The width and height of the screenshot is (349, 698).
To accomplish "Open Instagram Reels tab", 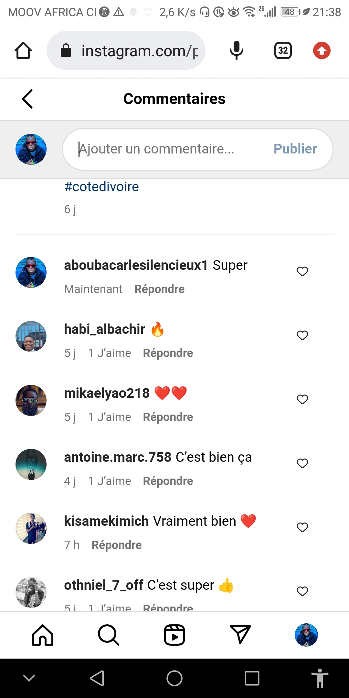I will pyautogui.click(x=174, y=635).
